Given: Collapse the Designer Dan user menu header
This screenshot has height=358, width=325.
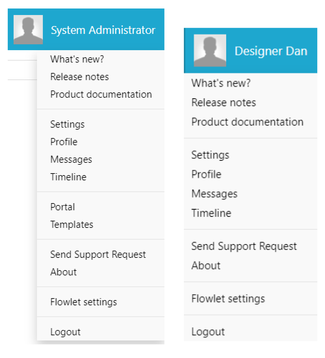Looking at the screenshot, I should pos(250,51).
